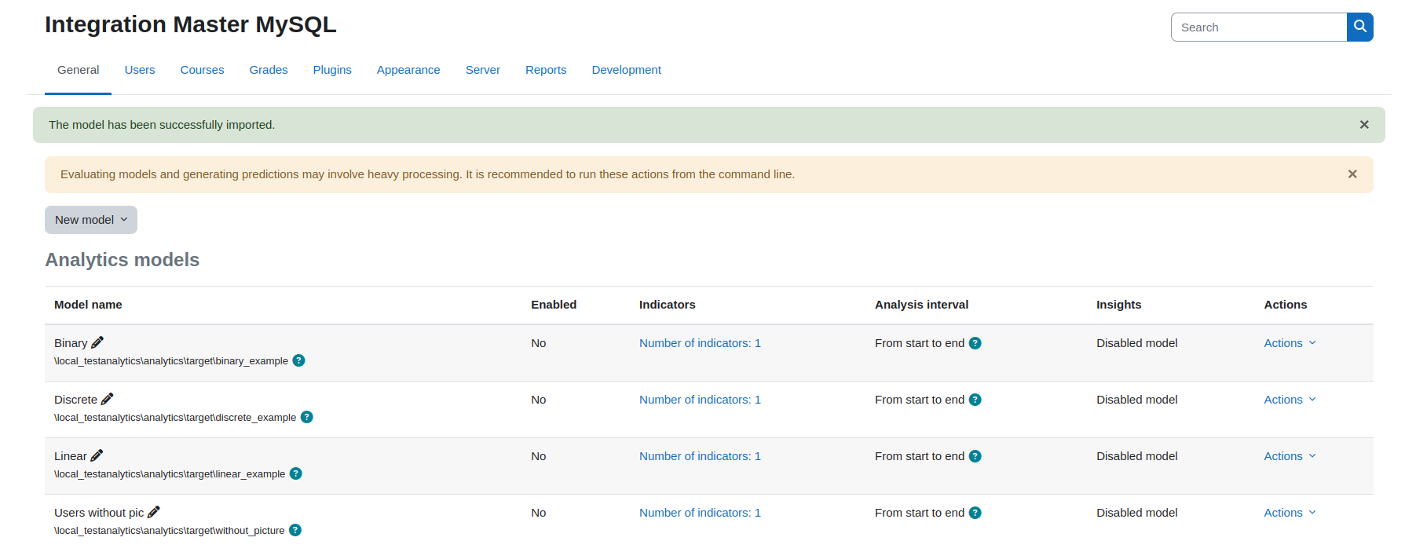Click Disabled model text in Binary row
1416x552 pixels.
coord(1137,343)
